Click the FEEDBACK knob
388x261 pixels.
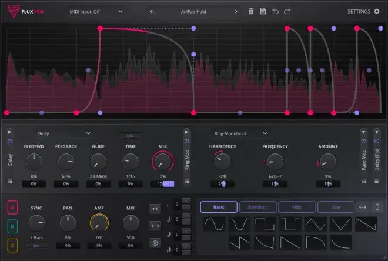(x=66, y=162)
